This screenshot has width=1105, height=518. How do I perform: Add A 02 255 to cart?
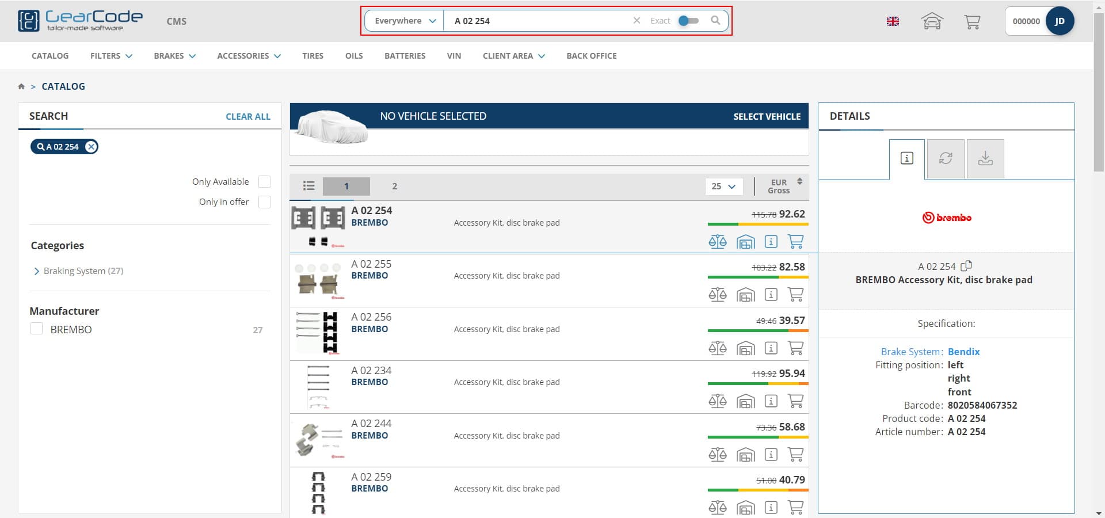[796, 295]
